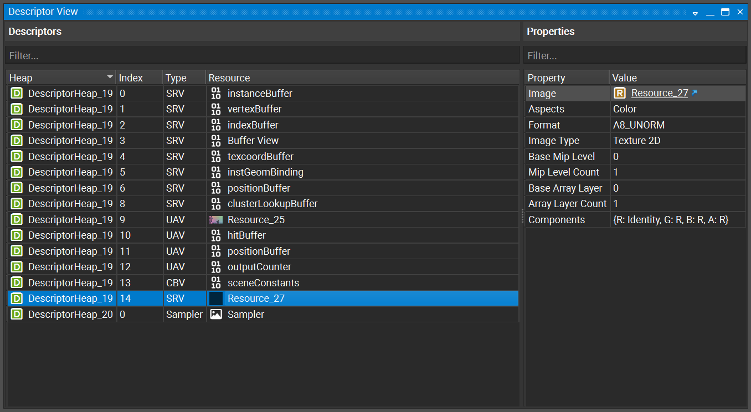The height and width of the screenshot is (412, 751).
Task: Click the instanceBuffer binary buffer icon
Action: pos(216,94)
